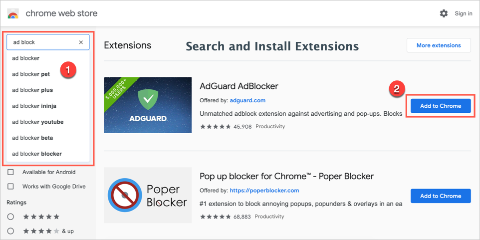
Task: Select the "ad blocker blocker" suggestion
Action: click(37, 154)
